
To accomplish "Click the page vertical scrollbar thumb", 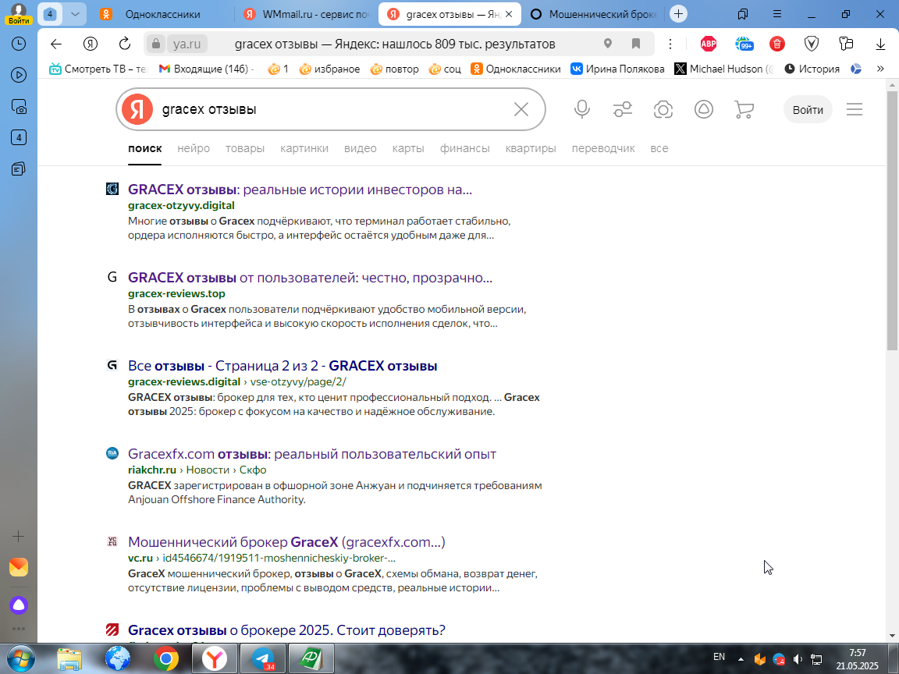I will [x=892, y=221].
